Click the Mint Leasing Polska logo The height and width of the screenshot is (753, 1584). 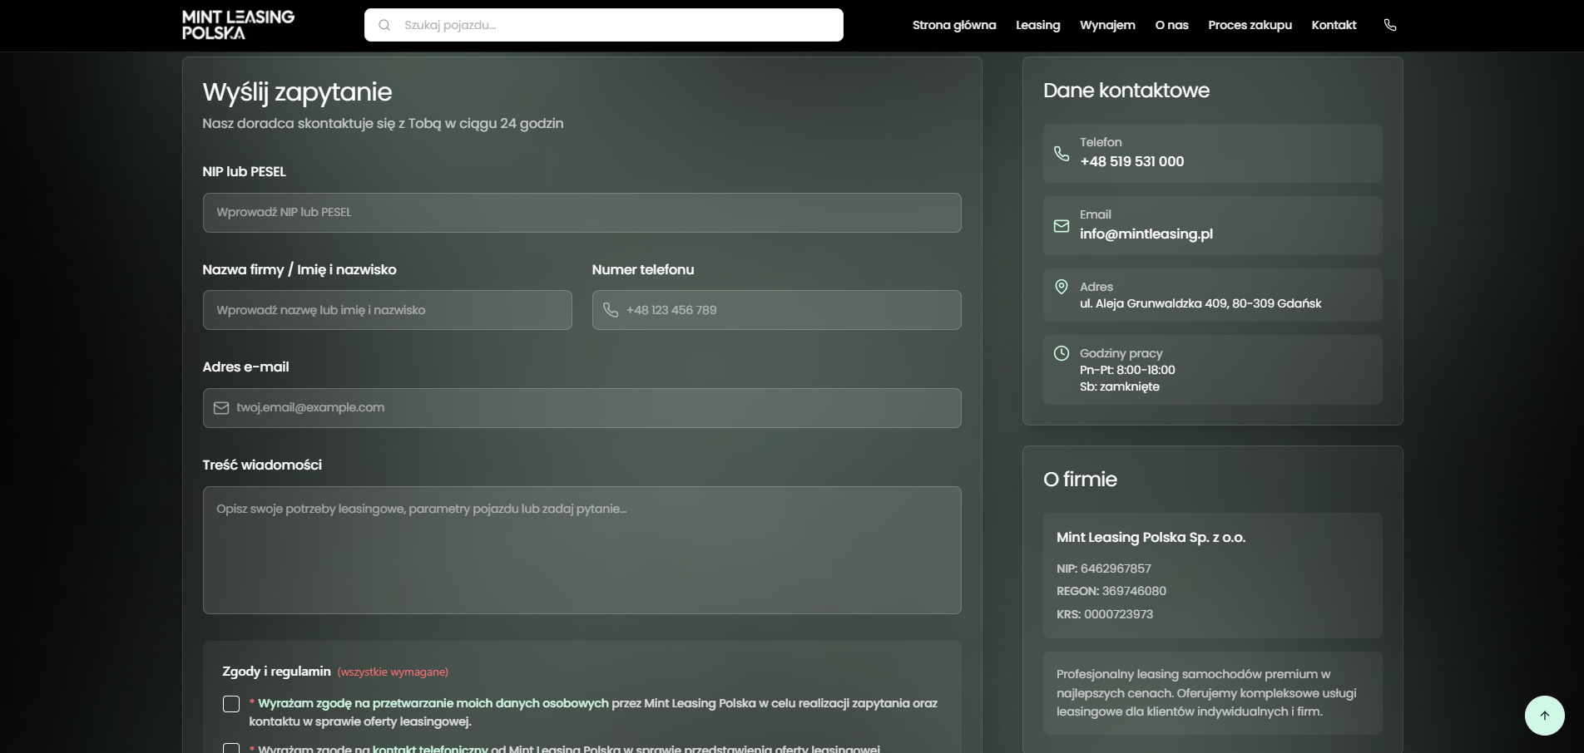(239, 25)
